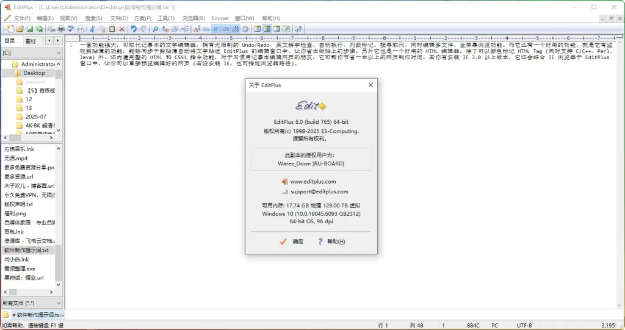The height and width of the screenshot is (330, 625).
Task: Click the Print printer icon
Action: [61, 29]
